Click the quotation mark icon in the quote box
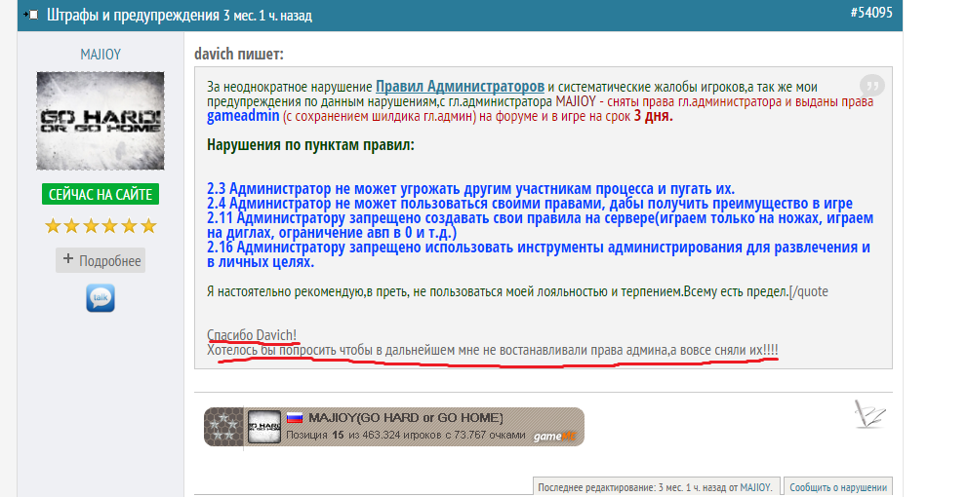The height and width of the screenshot is (497, 968). [x=871, y=87]
